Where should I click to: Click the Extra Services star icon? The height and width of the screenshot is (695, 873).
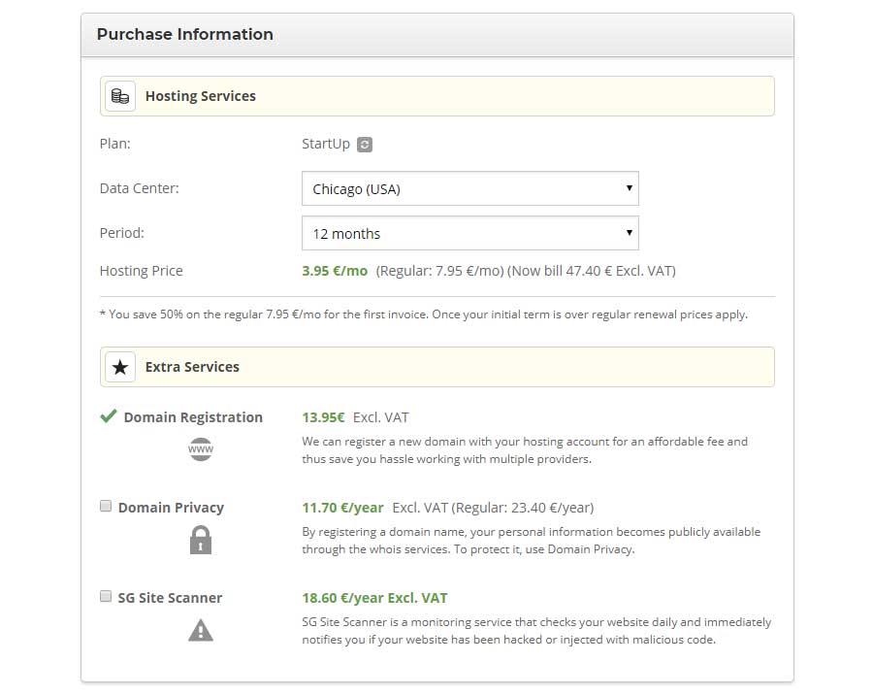click(120, 367)
